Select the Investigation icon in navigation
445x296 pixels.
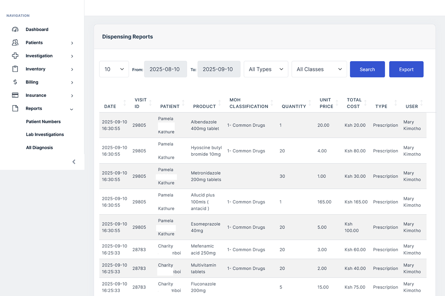point(15,55)
